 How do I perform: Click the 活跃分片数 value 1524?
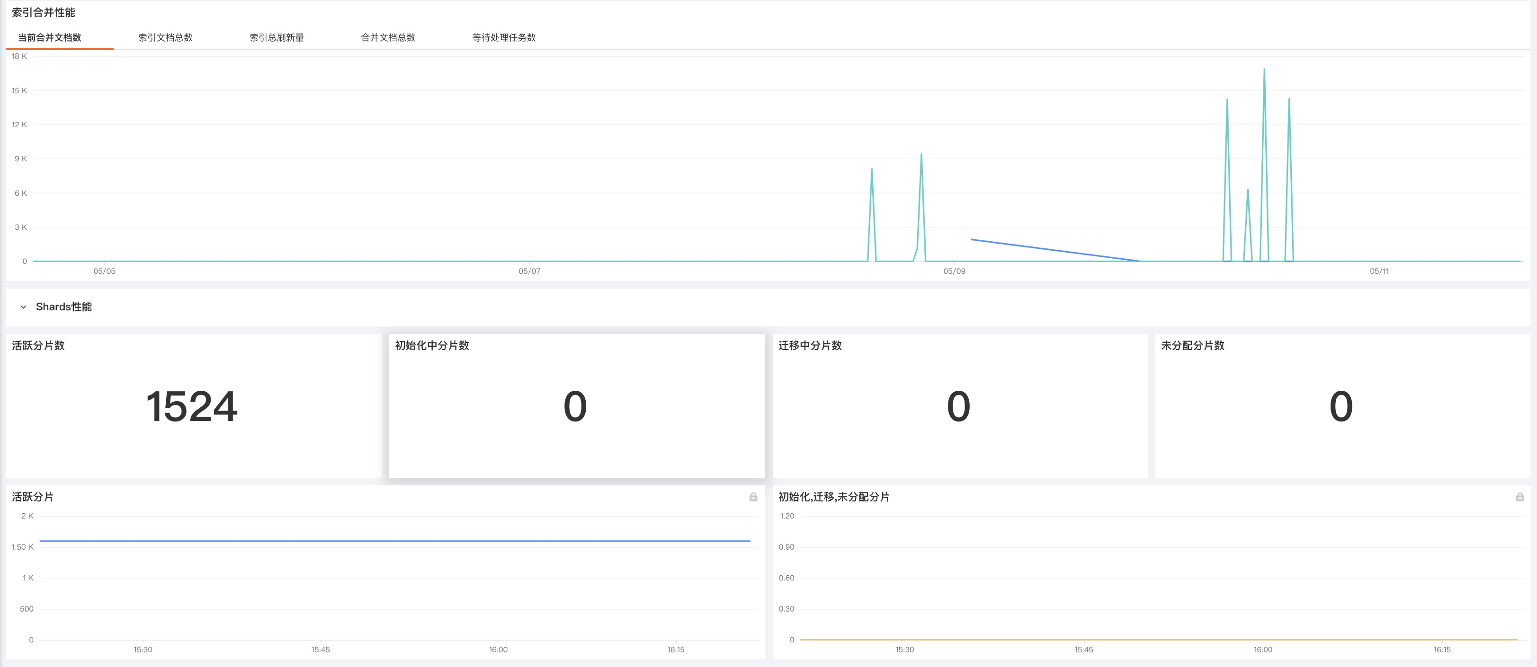[191, 406]
